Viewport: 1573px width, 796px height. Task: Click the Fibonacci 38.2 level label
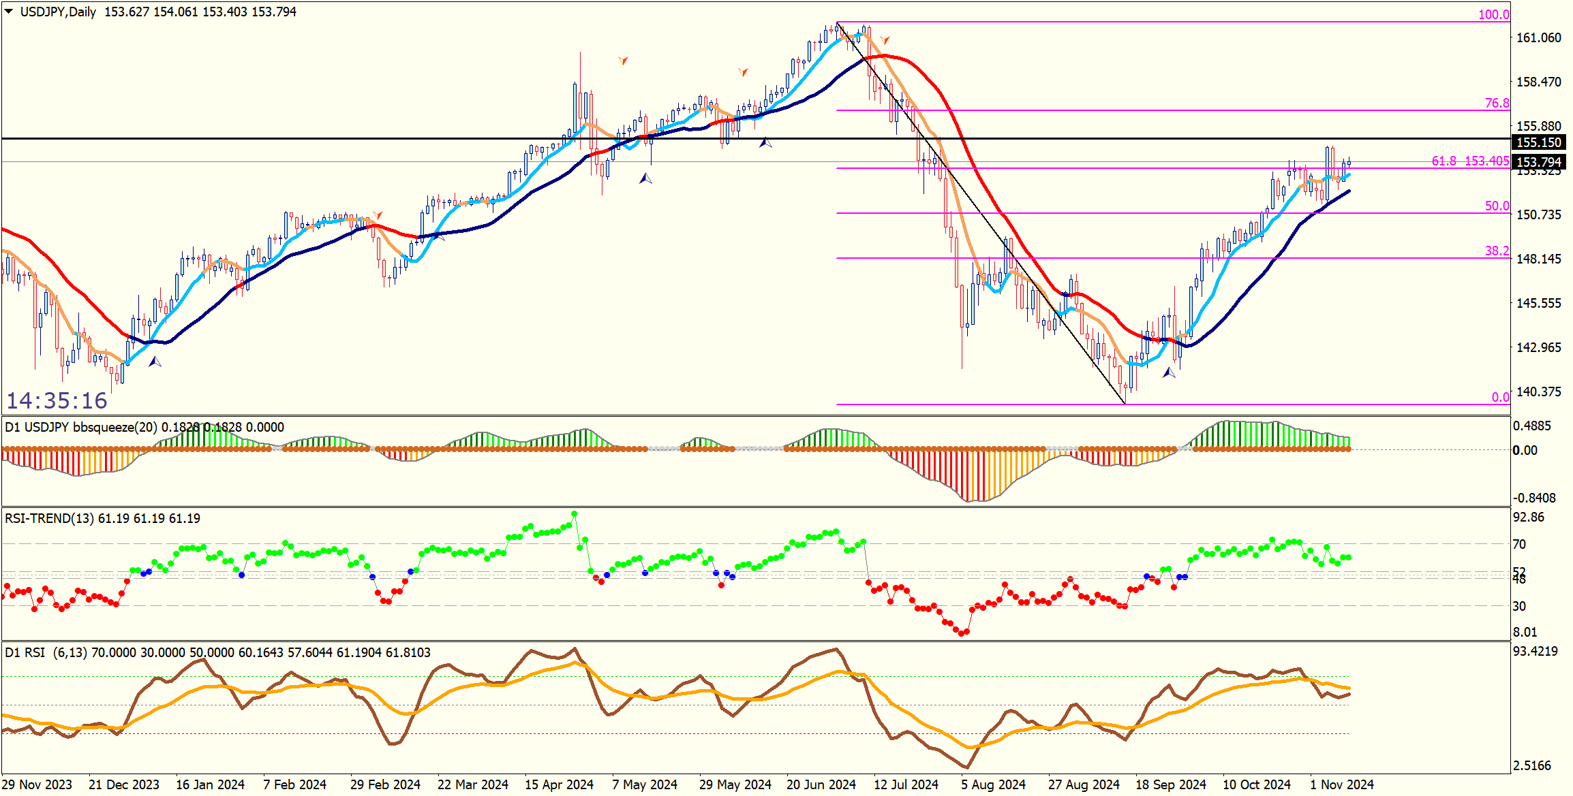(x=1497, y=251)
